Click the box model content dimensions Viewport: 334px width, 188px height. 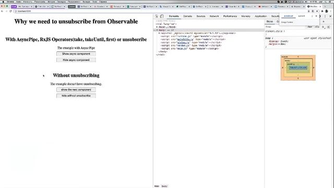[x=298, y=68]
